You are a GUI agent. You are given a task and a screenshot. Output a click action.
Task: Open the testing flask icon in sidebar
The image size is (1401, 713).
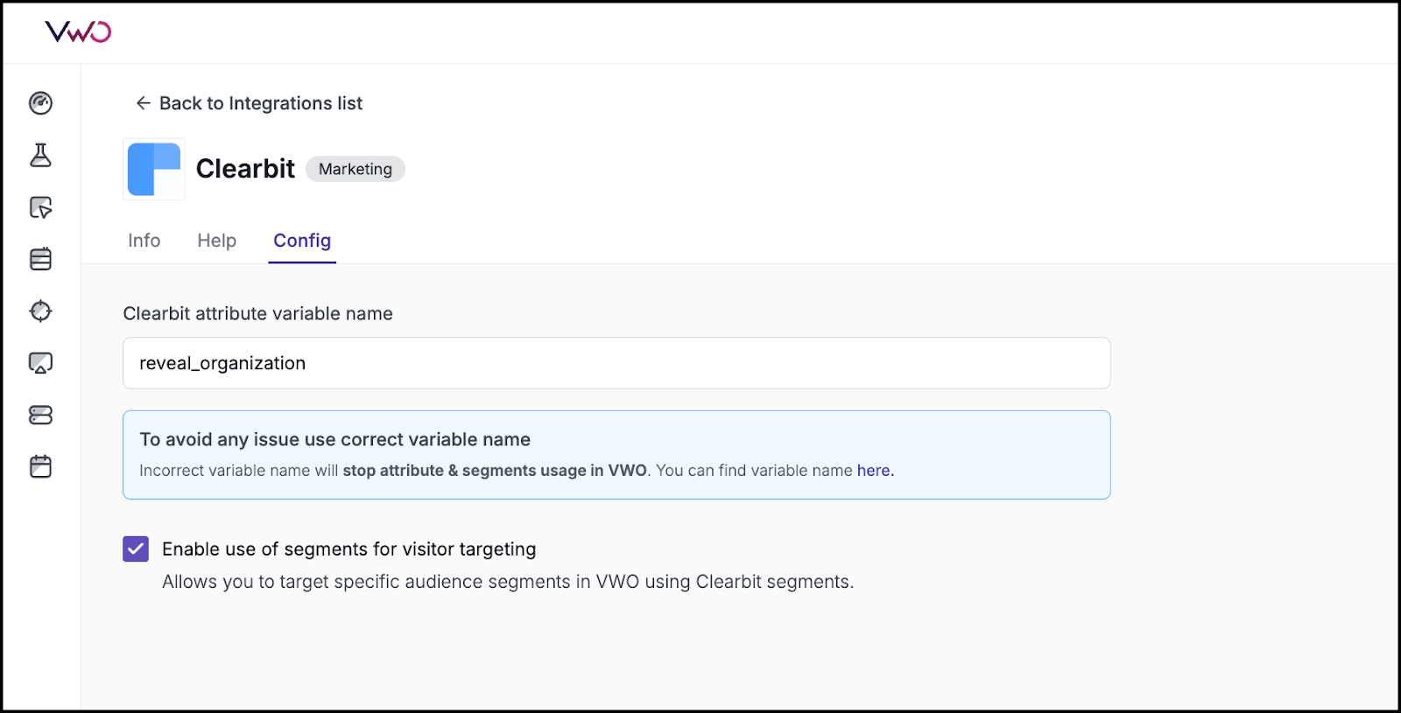tap(40, 156)
